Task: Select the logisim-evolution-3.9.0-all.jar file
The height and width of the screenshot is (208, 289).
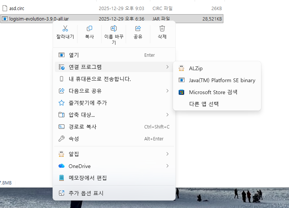Action: [x=112, y=19]
